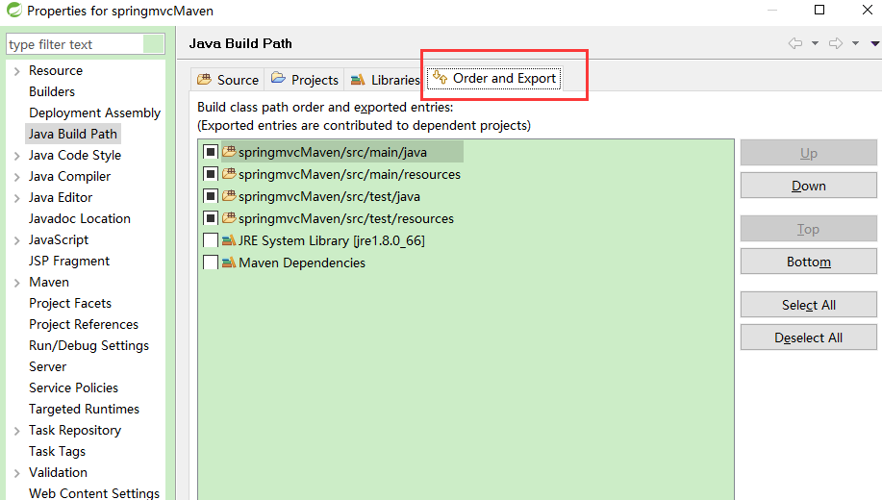Switch to the Libraries tab
The height and width of the screenshot is (500, 882).
pos(394,80)
